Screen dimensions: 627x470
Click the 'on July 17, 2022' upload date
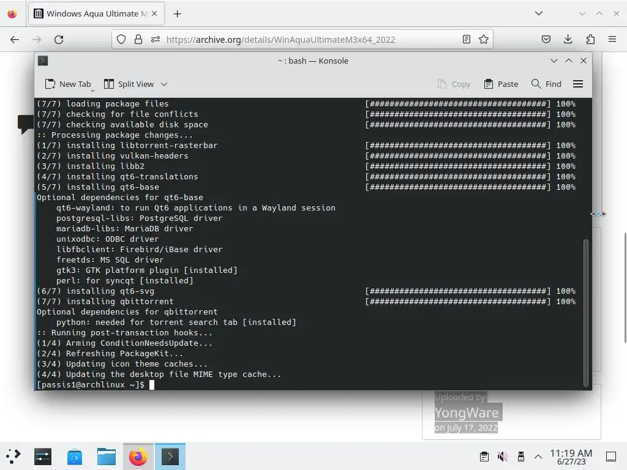tap(466, 428)
